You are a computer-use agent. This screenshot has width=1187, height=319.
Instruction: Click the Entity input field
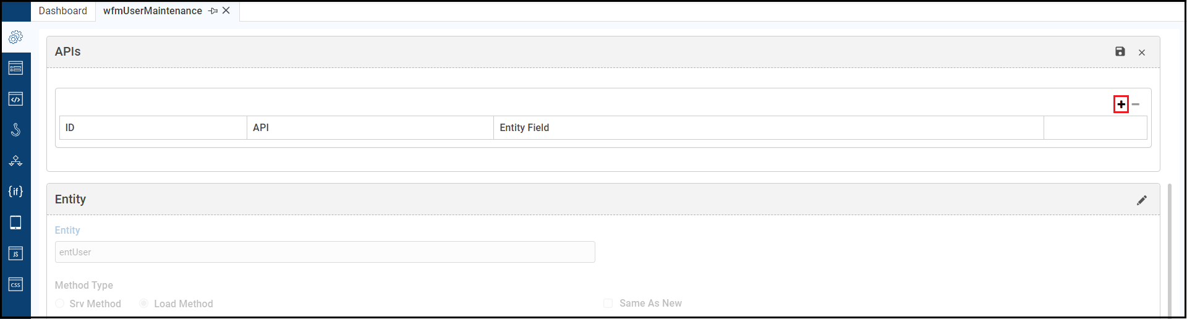(x=325, y=252)
